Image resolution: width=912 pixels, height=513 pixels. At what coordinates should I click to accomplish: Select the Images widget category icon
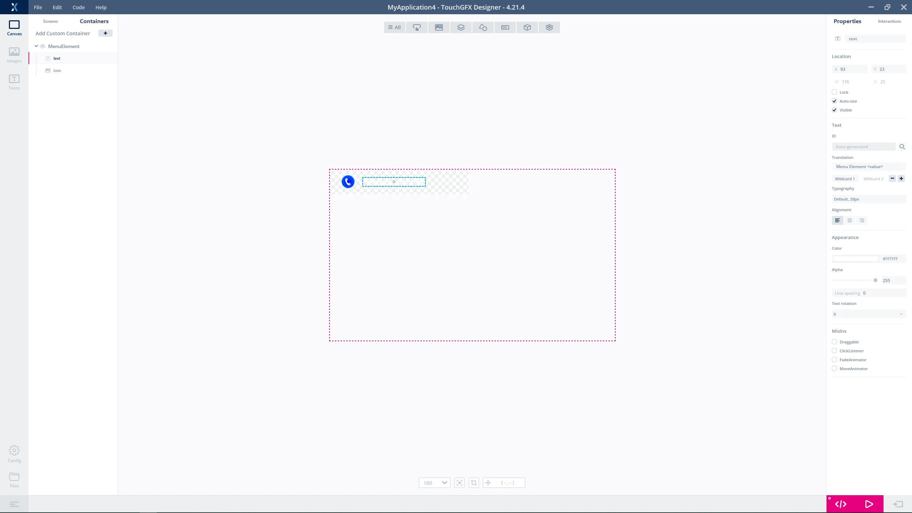click(x=439, y=27)
